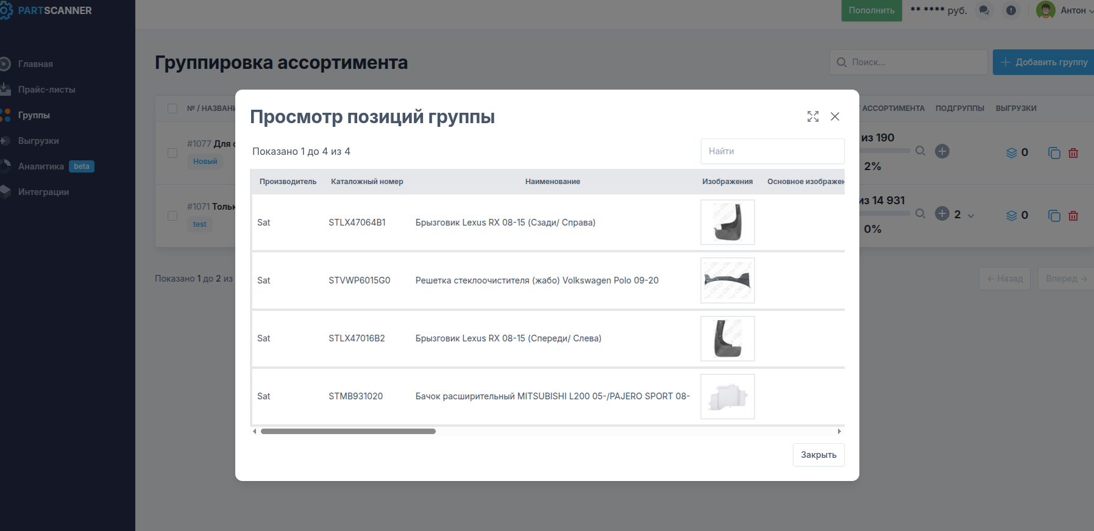The height and width of the screenshot is (531, 1094).
Task: Click the layers export icon in the 190 row
Action: [1012, 153]
